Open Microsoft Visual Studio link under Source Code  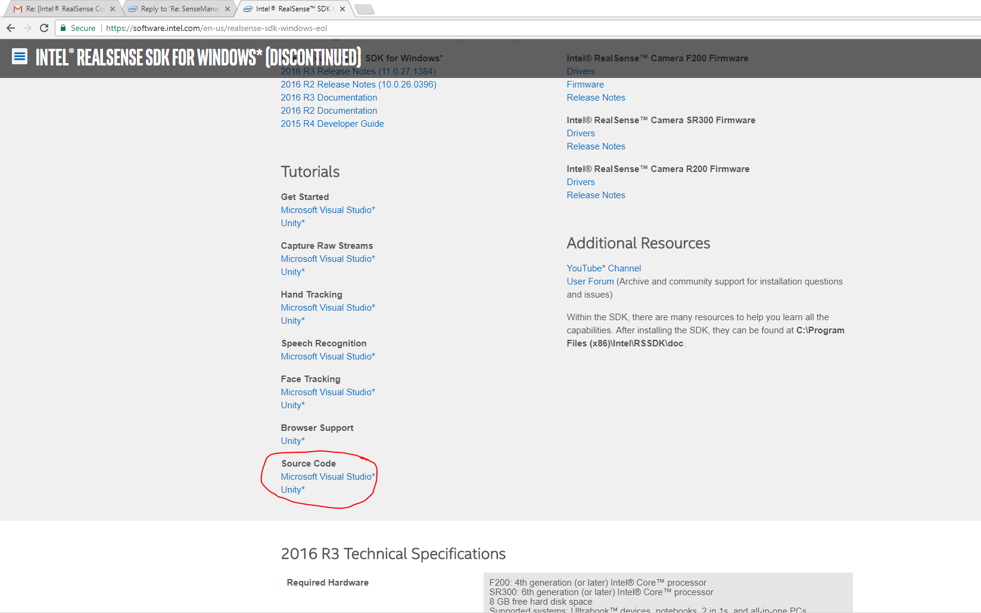point(328,477)
